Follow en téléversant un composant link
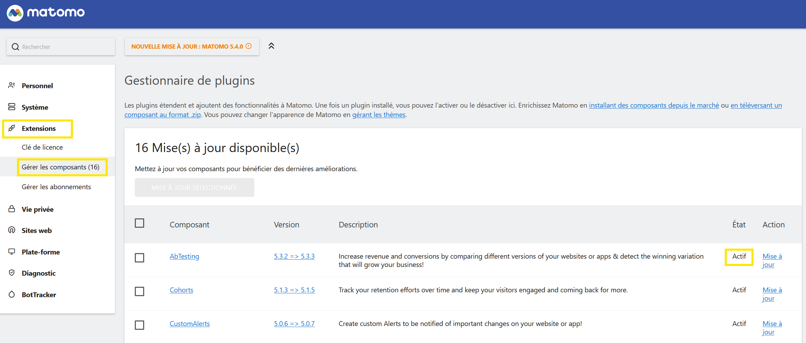 756,105
